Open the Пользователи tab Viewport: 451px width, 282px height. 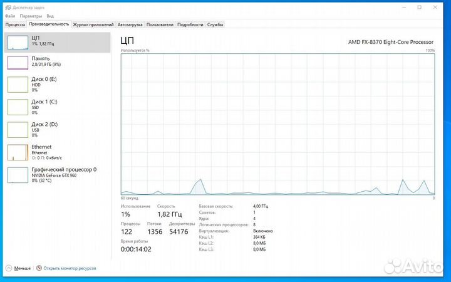pos(160,24)
